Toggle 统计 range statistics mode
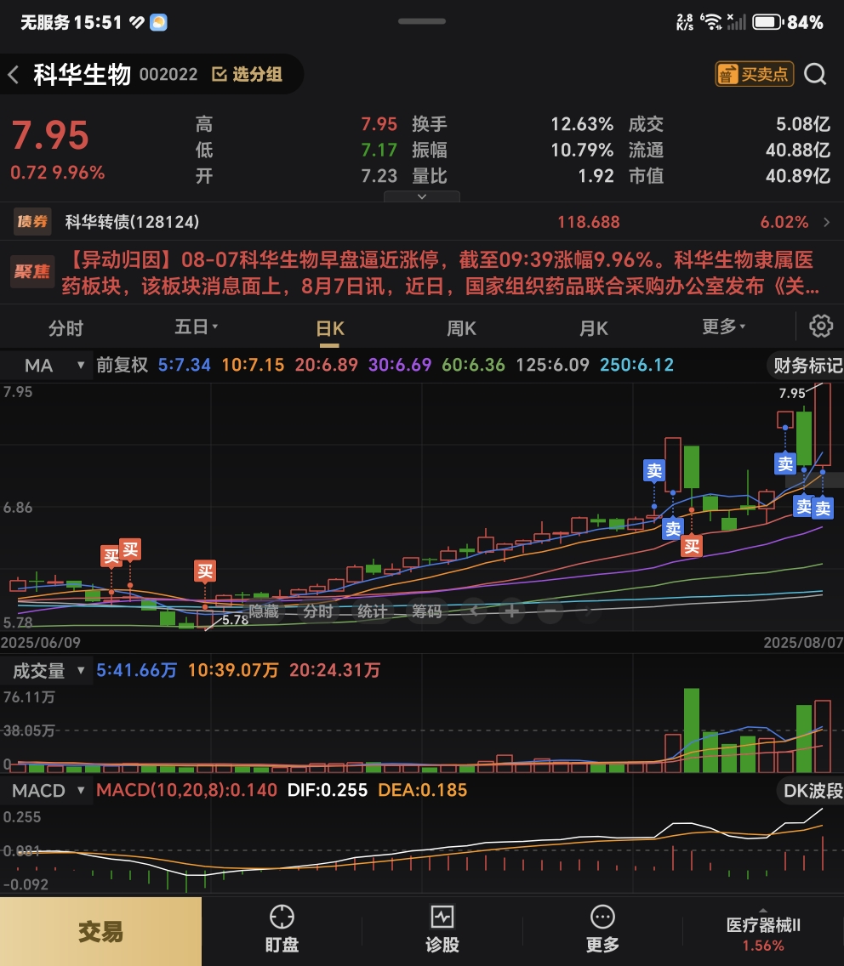 [372, 611]
